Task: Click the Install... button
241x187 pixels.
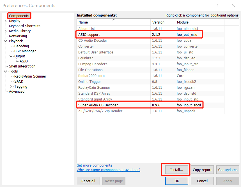Action: coord(176,170)
